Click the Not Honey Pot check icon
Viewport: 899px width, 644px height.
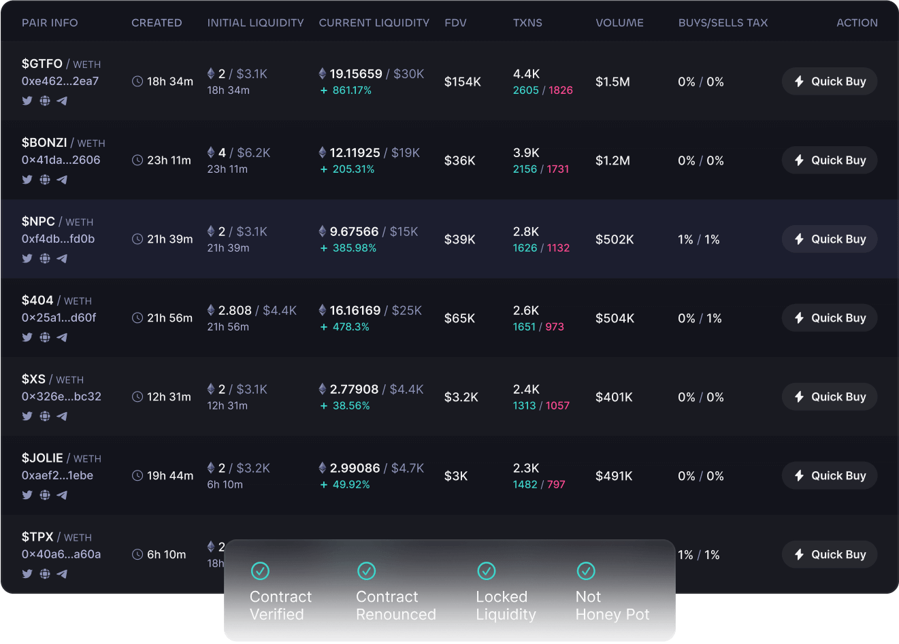(585, 571)
